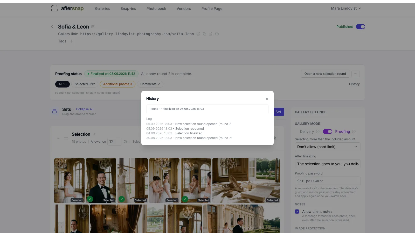Open the Don't allow (hard limit) dropdown

(328, 147)
